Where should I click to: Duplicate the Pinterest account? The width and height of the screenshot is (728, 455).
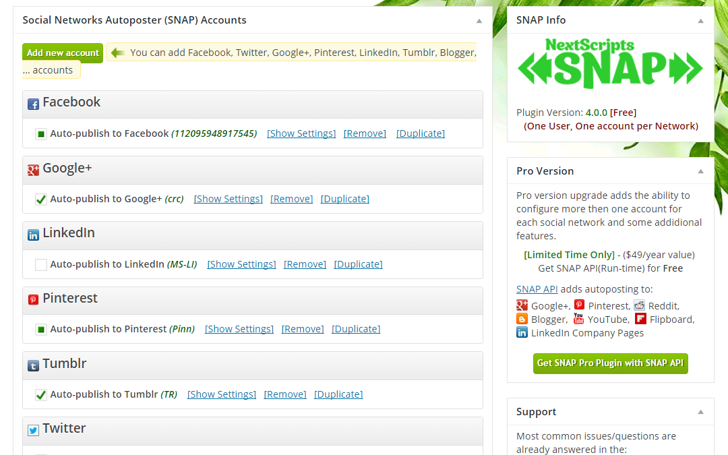[x=356, y=329]
